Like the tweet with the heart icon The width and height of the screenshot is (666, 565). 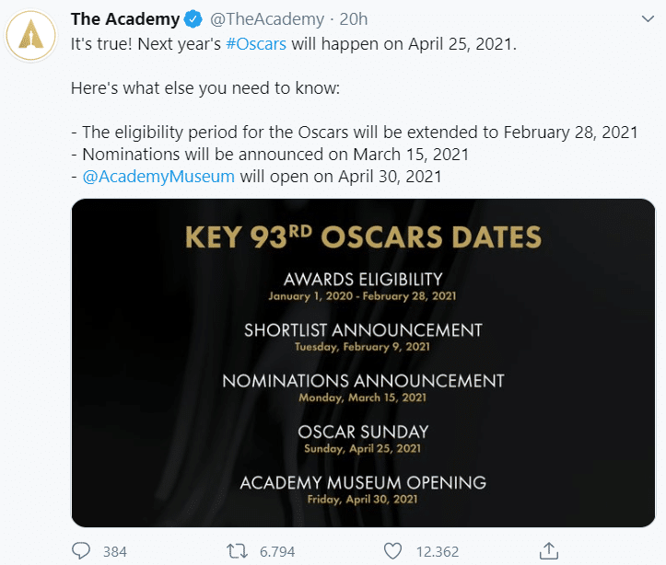coord(393,551)
